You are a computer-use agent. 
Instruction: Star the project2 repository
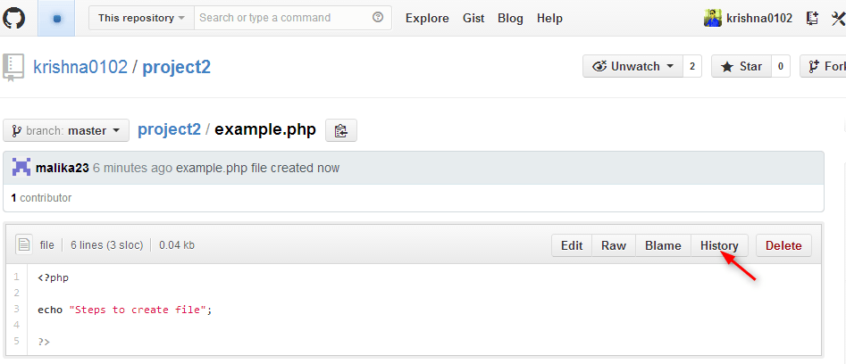pyautogui.click(x=741, y=66)
